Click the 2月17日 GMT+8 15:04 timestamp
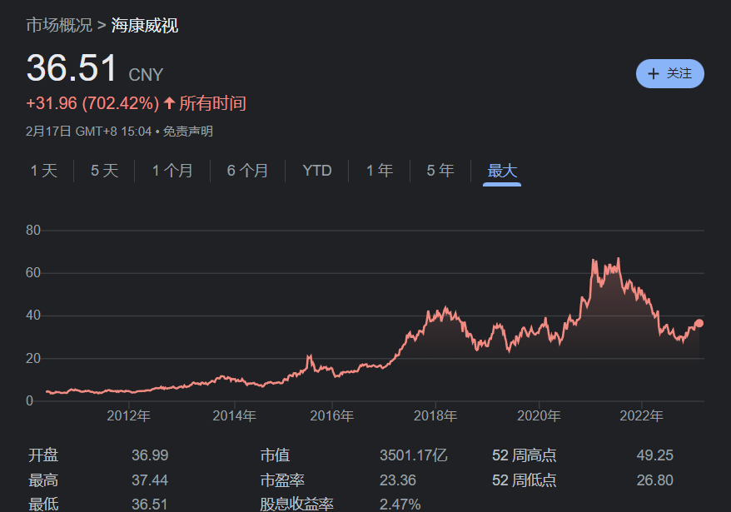 [88, 132]
